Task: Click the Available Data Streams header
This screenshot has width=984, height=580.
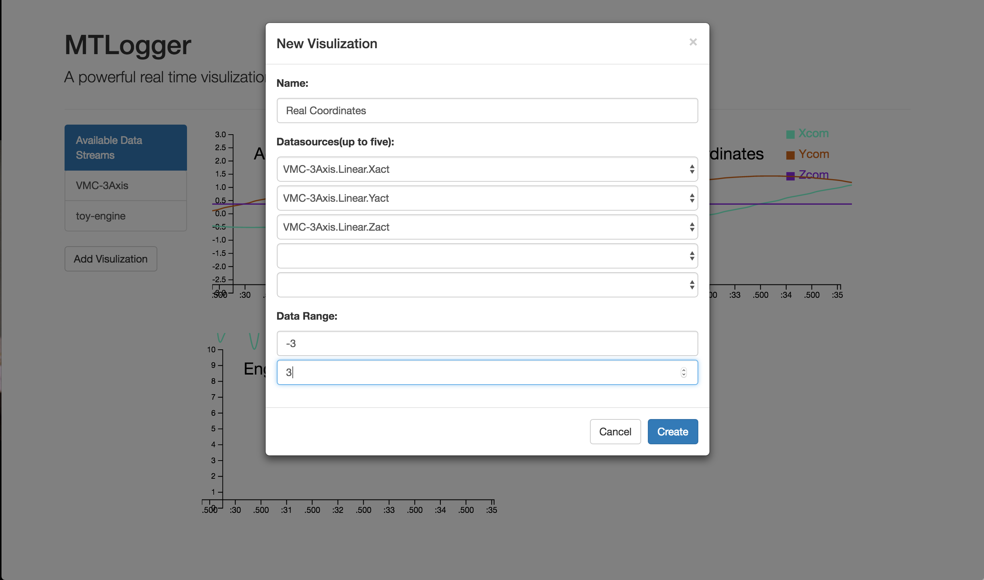Action: tap(125, 148)
